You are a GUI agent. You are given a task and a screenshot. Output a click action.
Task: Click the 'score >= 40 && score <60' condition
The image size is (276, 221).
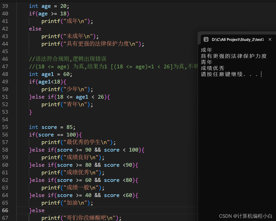[x=94, y=195]
